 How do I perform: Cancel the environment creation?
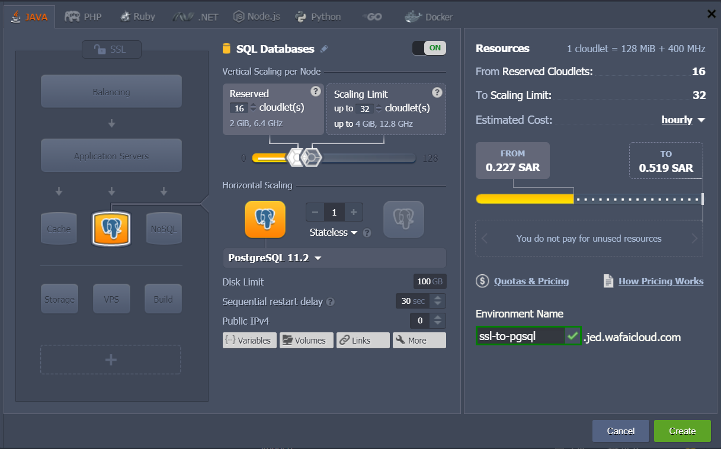click(x=621, y=431)
